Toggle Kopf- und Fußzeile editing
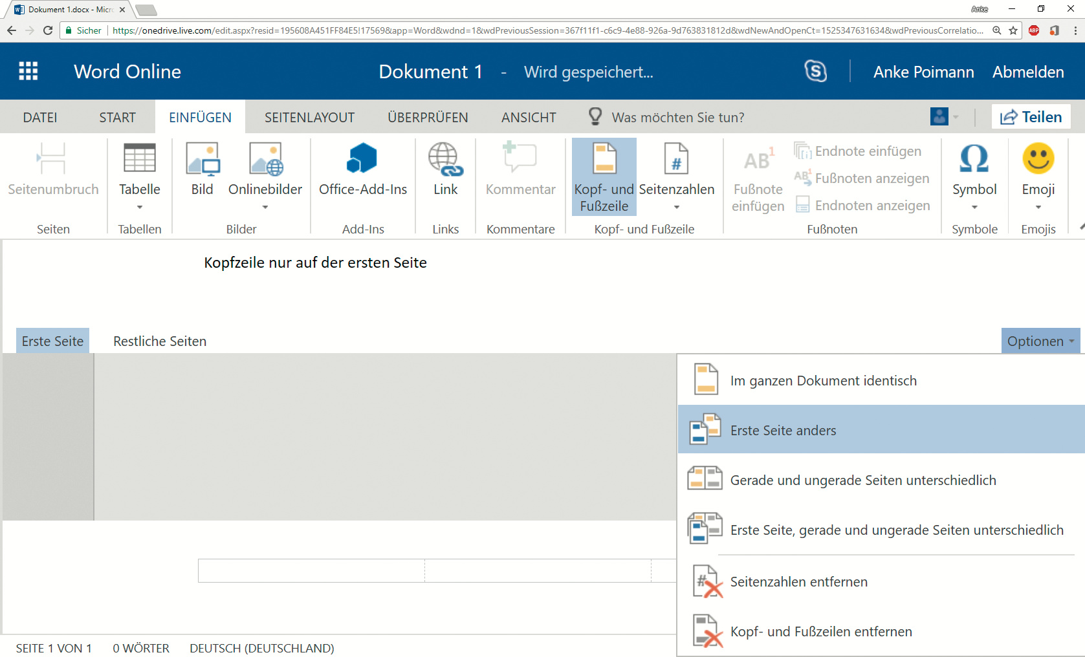Image resolution: width=1085 pixels, height=657 pixels. [604, 177]
